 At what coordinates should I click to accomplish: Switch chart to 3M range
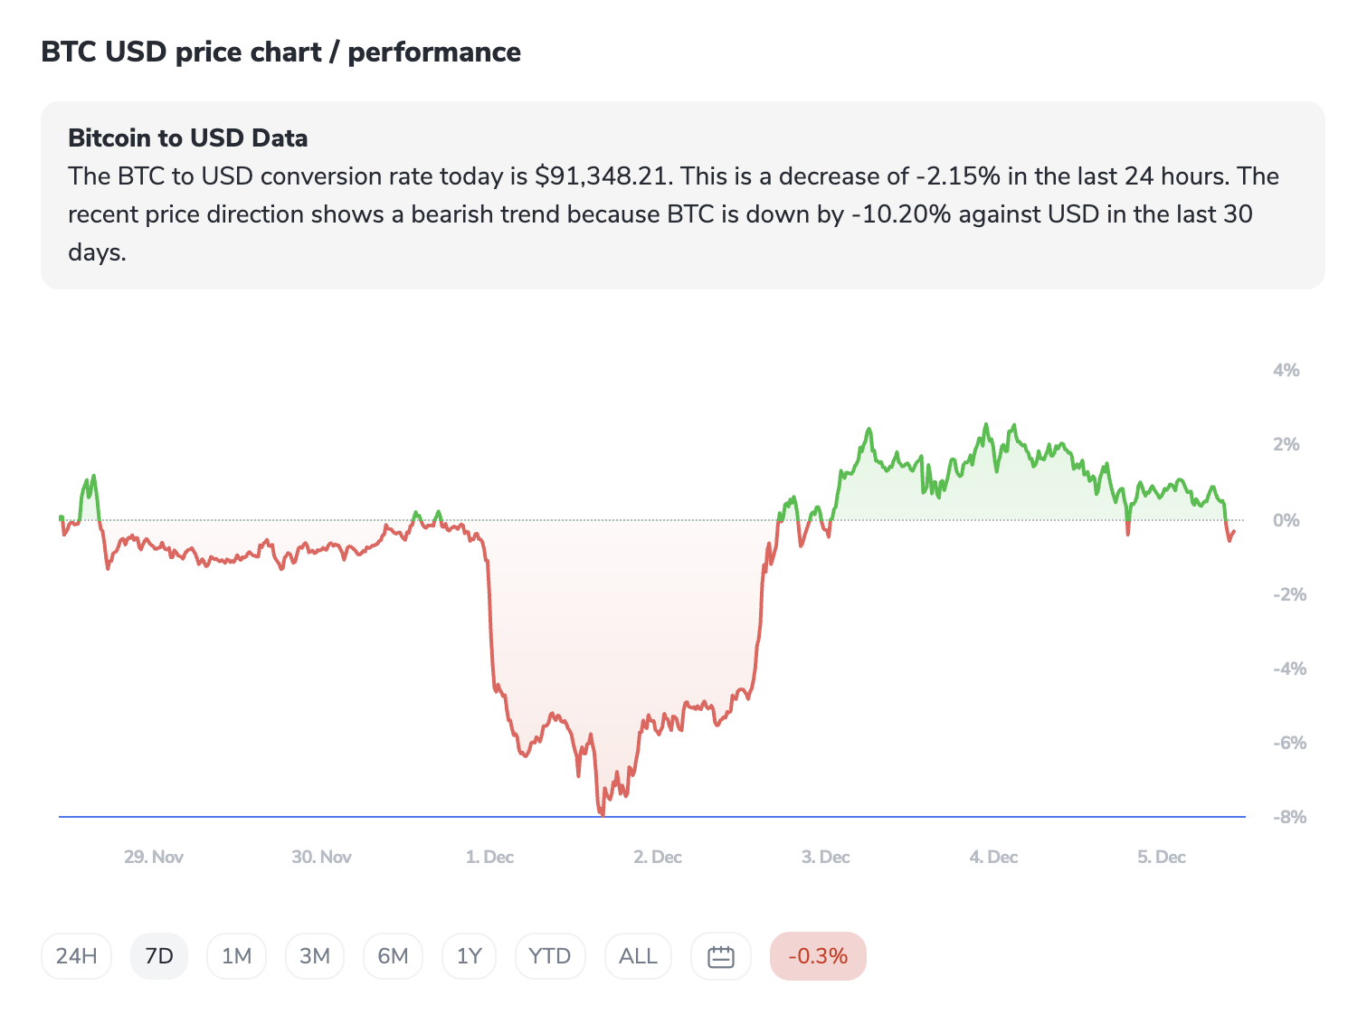314,956
